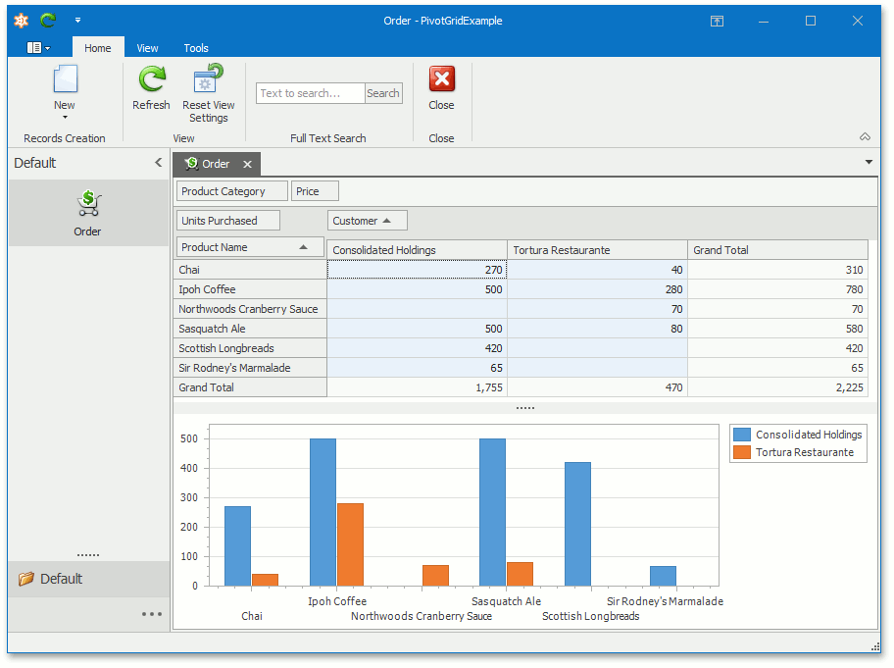Click the 280 cell for Ipoh Coffee
Viewport: 894px width, 668px height.
pyautogui.click(x=598, y=289)
